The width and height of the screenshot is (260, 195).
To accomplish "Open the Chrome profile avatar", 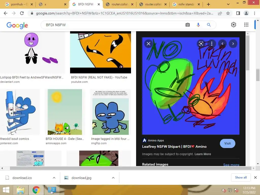I will pos(246,13).
